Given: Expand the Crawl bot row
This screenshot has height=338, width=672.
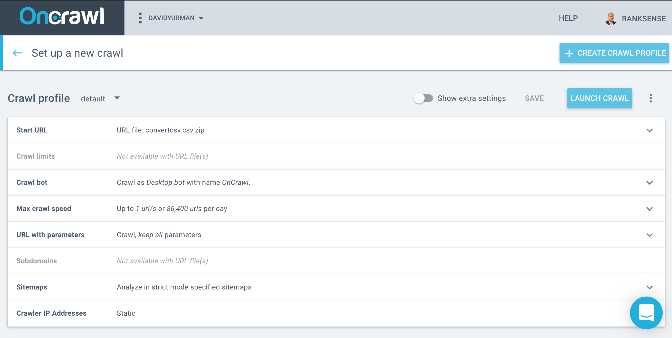Looking at the screenshot, I should 649,183.
